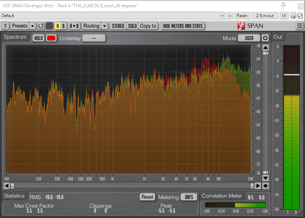This screenshot has height=218, width=305.
Task: Open the help question mark button
Action: point(5,26)
